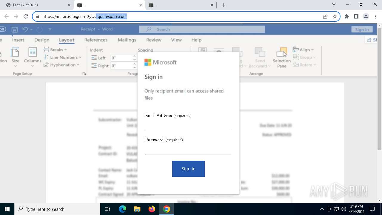Open a new browser tab

click(223, 5)
